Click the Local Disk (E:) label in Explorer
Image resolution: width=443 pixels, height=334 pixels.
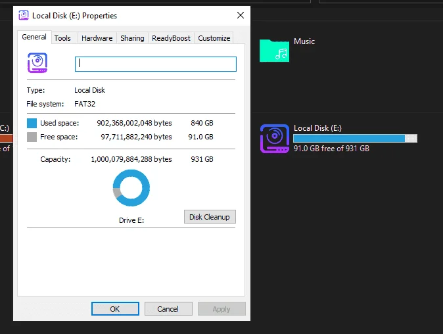[317, 128]
